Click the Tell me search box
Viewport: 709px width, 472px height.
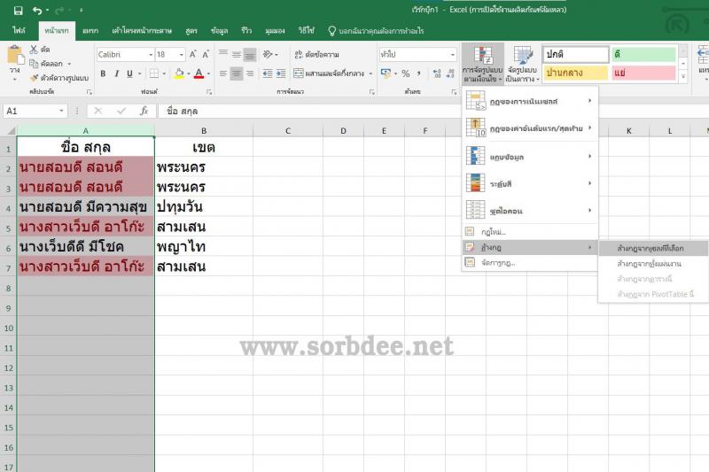tap(376, 31)
